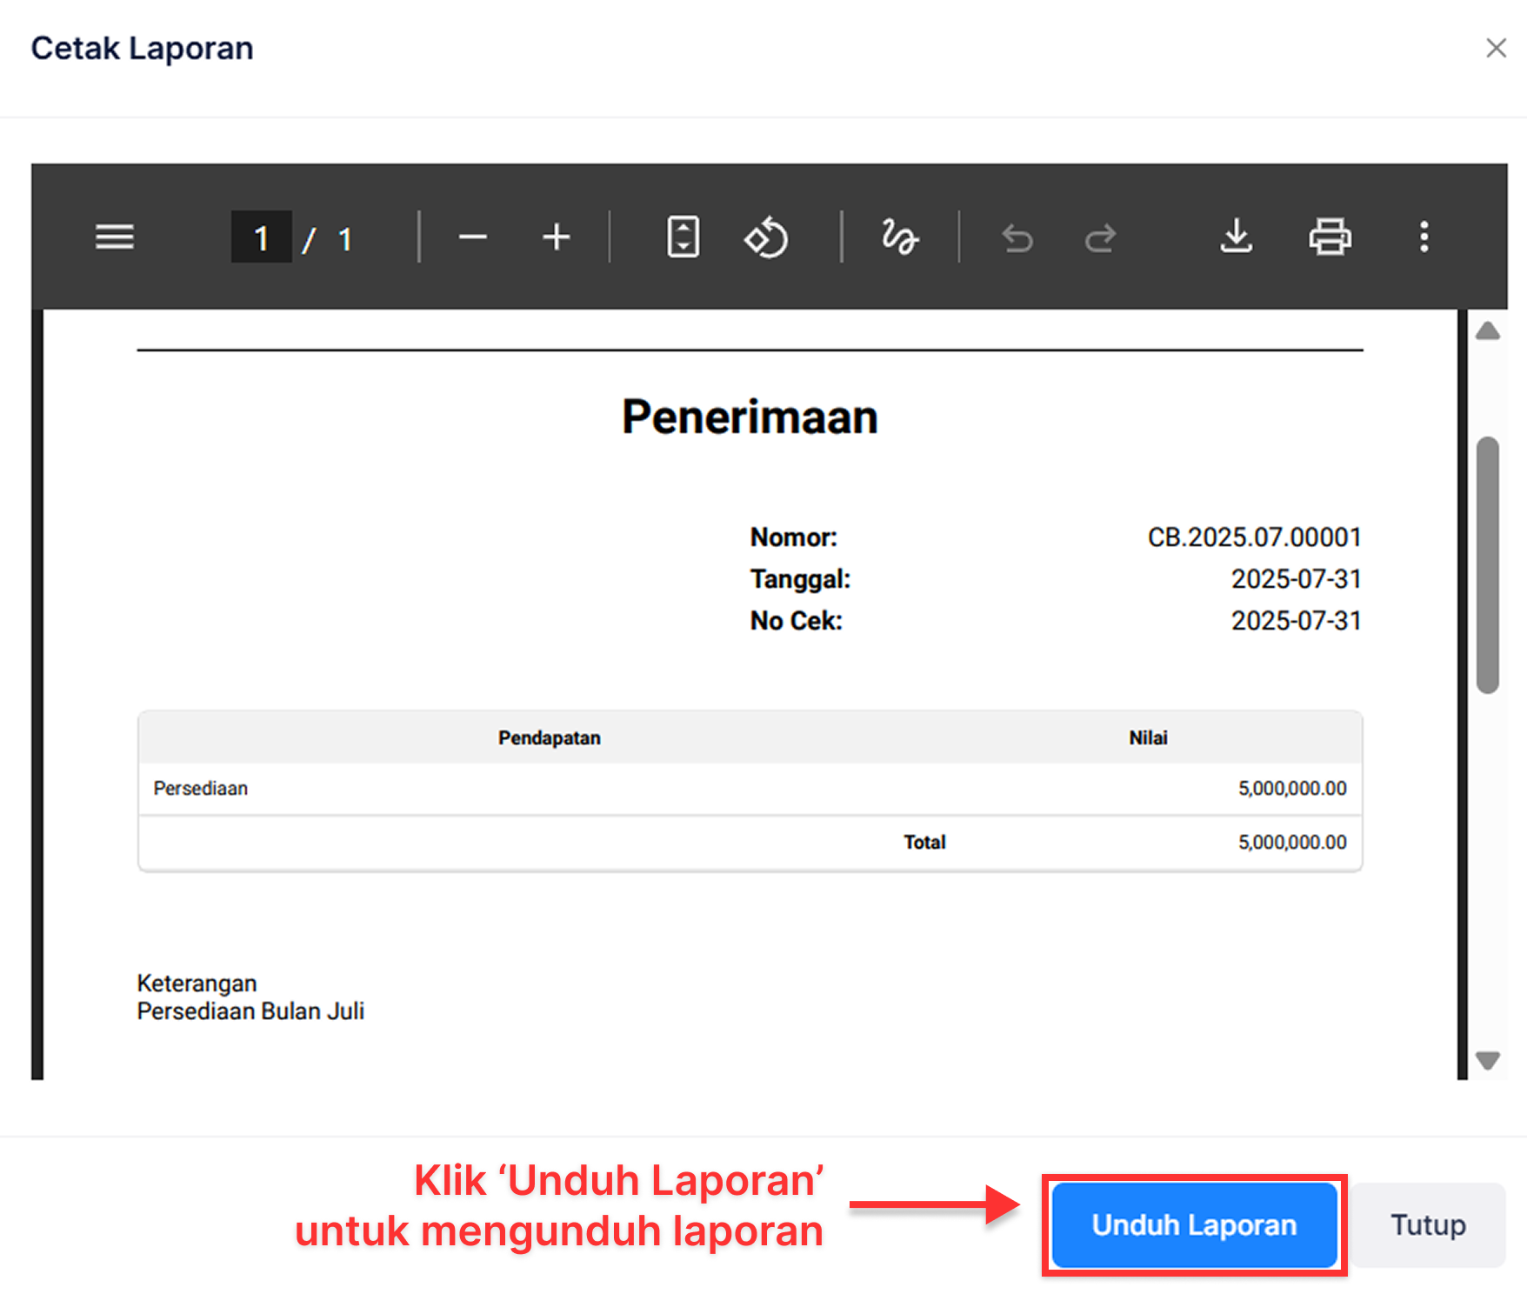Close the Cetak Laporan dialog
Viewport: 1527px width, 1294px height.
point(1496,48)
